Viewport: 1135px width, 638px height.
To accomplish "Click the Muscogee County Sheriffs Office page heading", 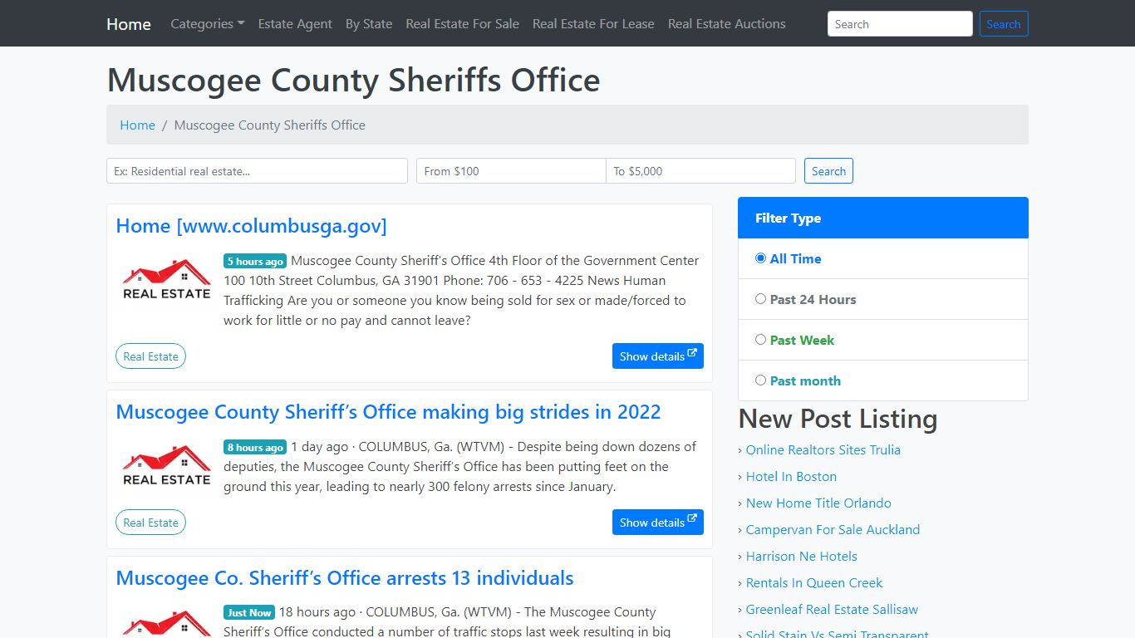I will (353, 80).
